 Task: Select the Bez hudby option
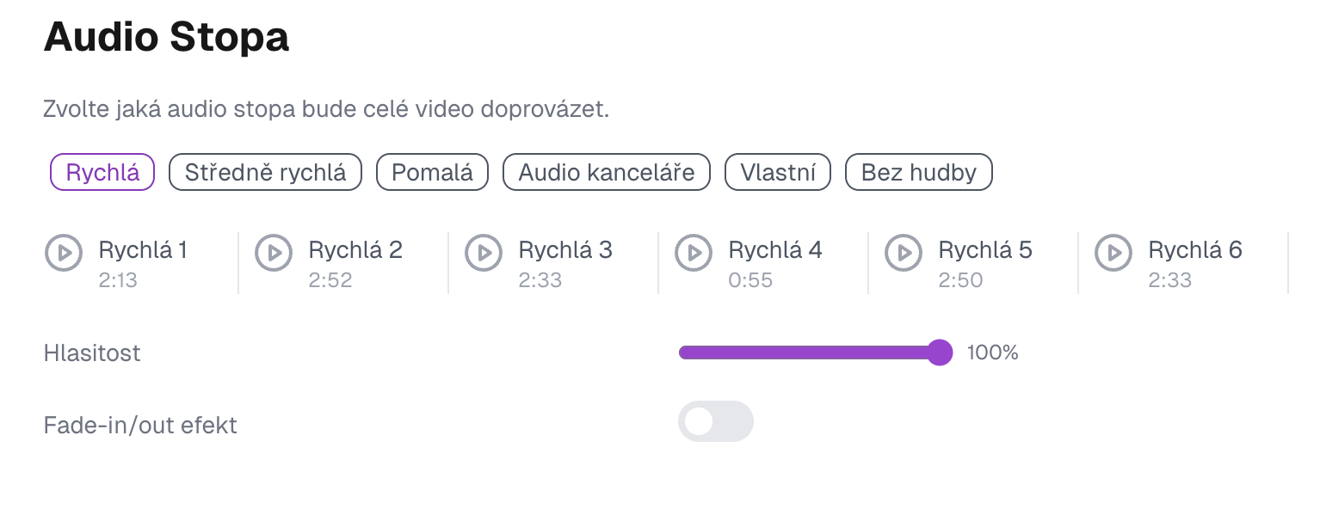[918, 172]
